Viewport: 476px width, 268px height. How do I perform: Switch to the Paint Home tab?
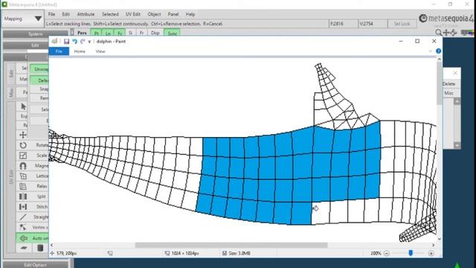(x=80, y=51)
